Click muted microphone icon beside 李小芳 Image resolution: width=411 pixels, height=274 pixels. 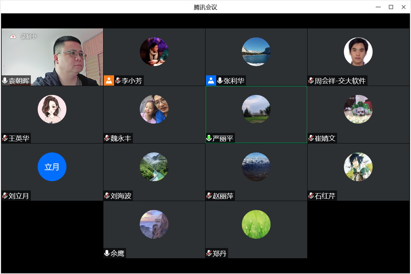point(118,81)
